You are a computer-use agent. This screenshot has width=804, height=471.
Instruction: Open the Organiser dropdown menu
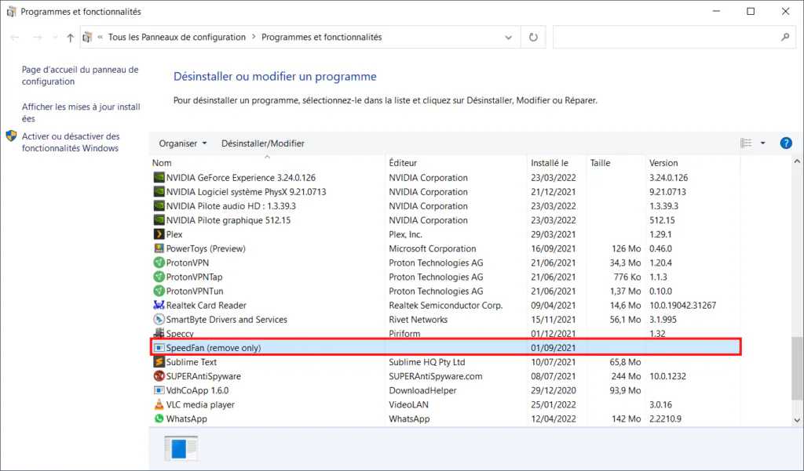182,143
